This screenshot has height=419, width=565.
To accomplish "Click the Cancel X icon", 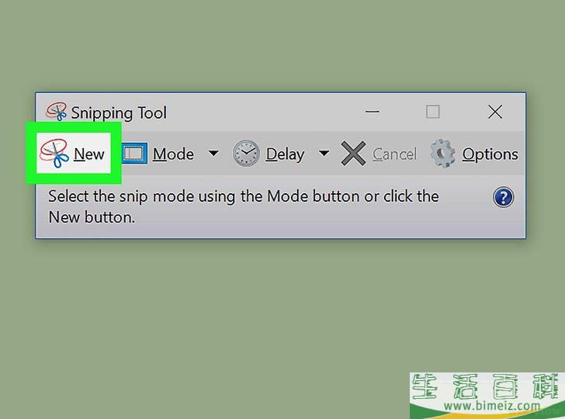I will click(x=353, y=154).
